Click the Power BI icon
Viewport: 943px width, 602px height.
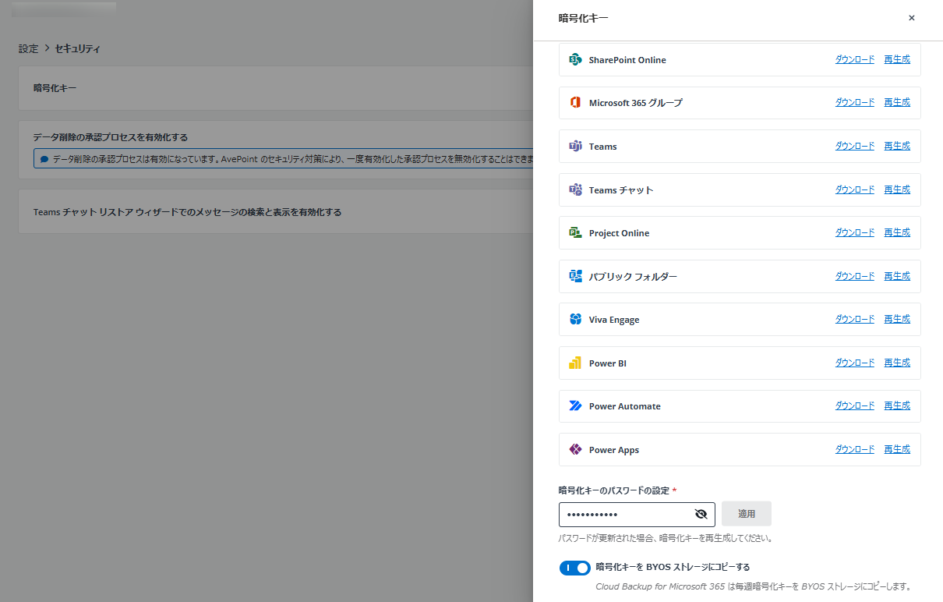coord(576,363)
